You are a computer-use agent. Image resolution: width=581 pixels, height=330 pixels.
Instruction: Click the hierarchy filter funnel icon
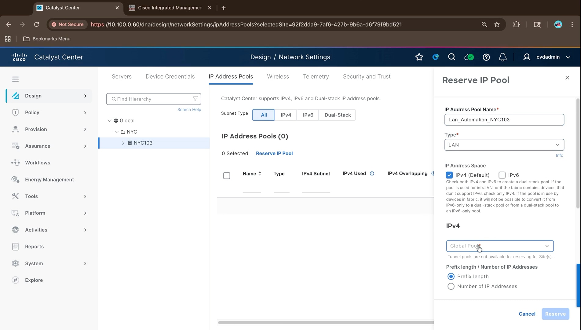tap(195, 99)
